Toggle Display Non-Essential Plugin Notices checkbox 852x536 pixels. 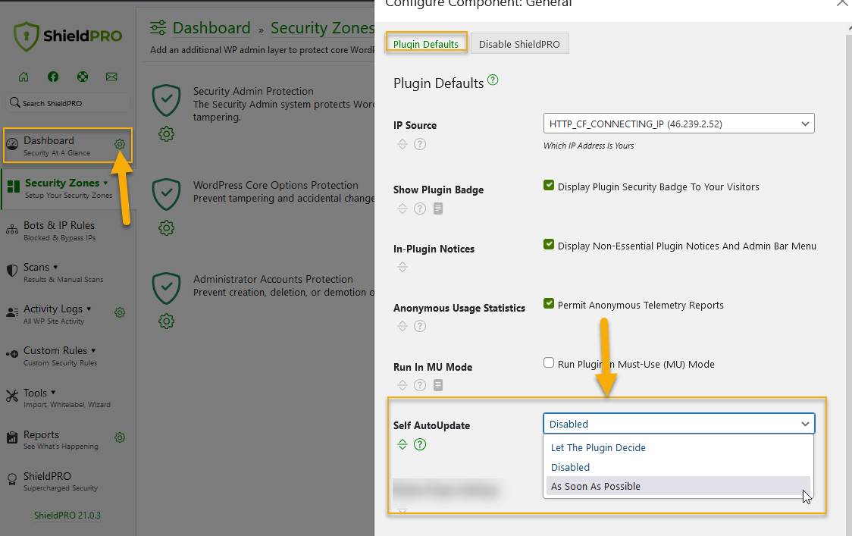[x=549, y=245]
